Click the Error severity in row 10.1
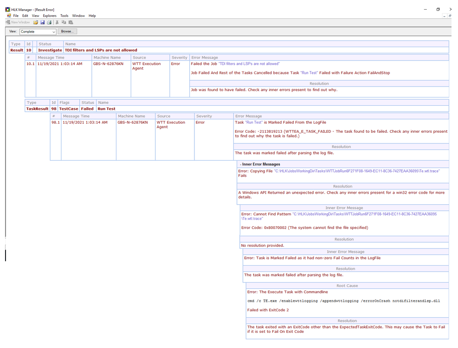458x348 pixels. 176,64
